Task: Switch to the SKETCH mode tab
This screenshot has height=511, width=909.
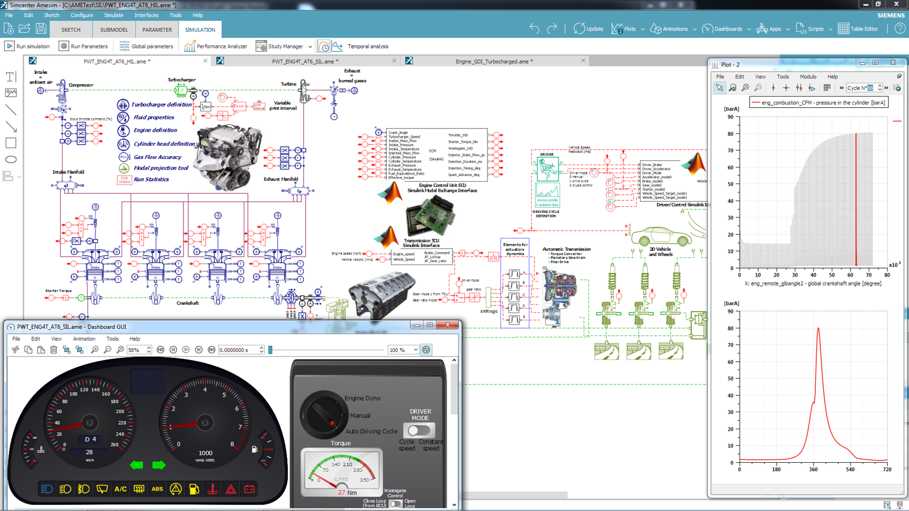Action: tap(71, 30)
